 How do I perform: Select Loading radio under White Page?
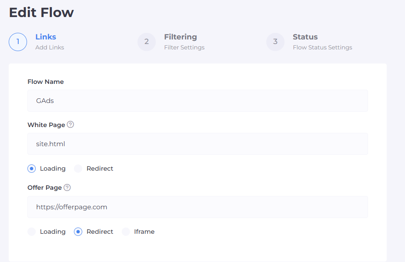point(32,169)
